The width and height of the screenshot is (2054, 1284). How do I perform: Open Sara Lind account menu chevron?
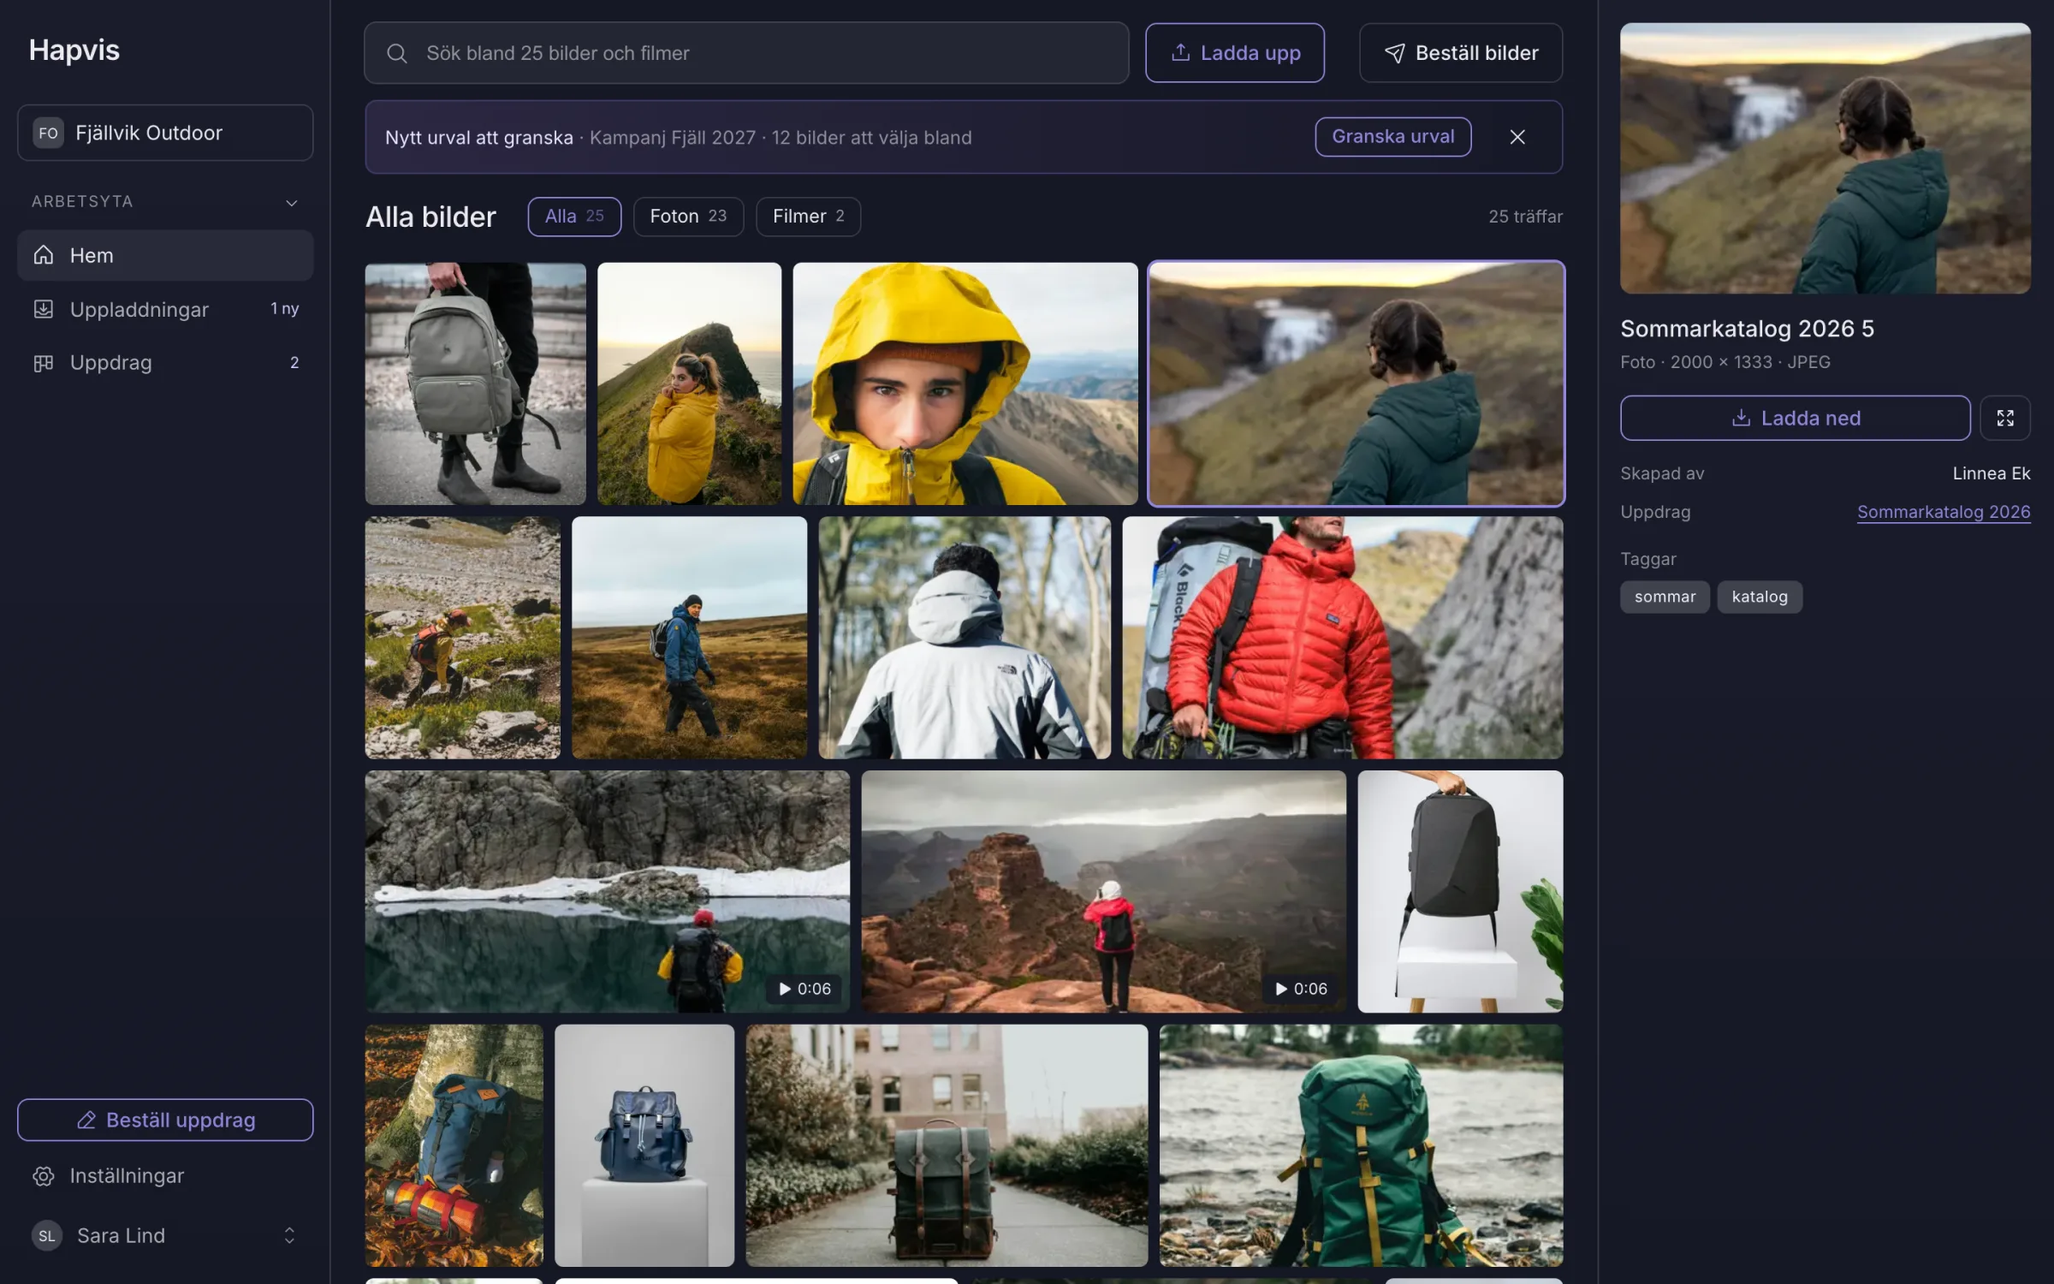click(x=289, y=1235)
